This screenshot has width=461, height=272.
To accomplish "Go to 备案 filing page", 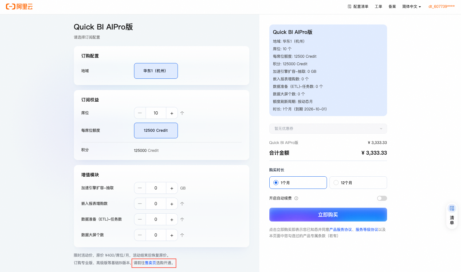I will [392, 7].
